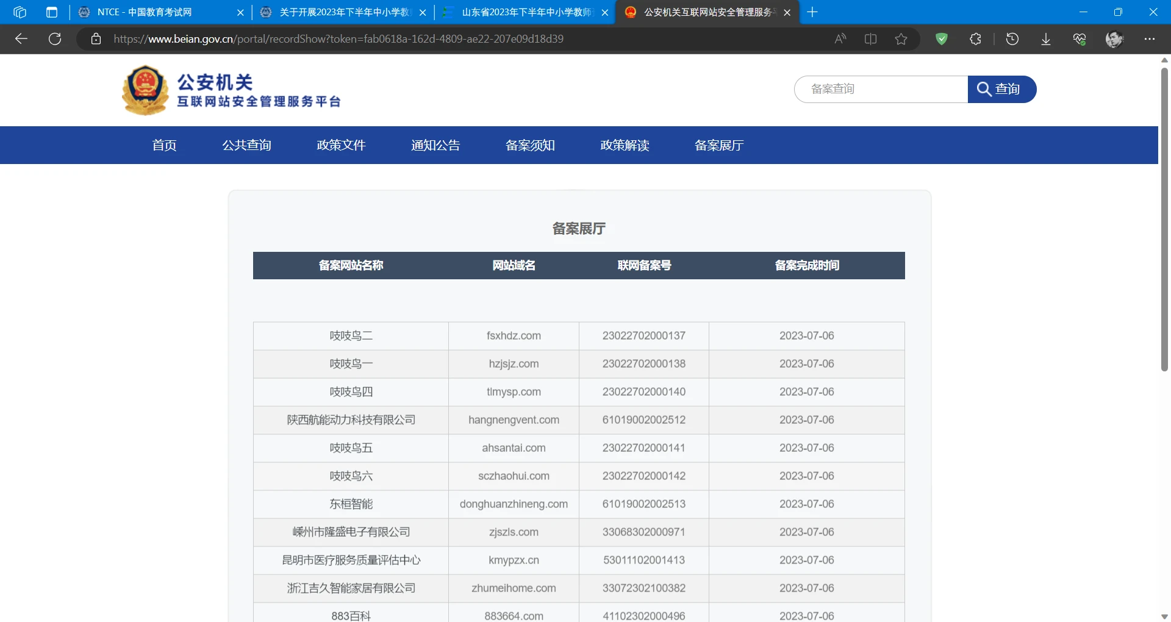Viewport: 1171px width, 622px height.
Task: Add page to favorites star
Action: tap(901, 39)
